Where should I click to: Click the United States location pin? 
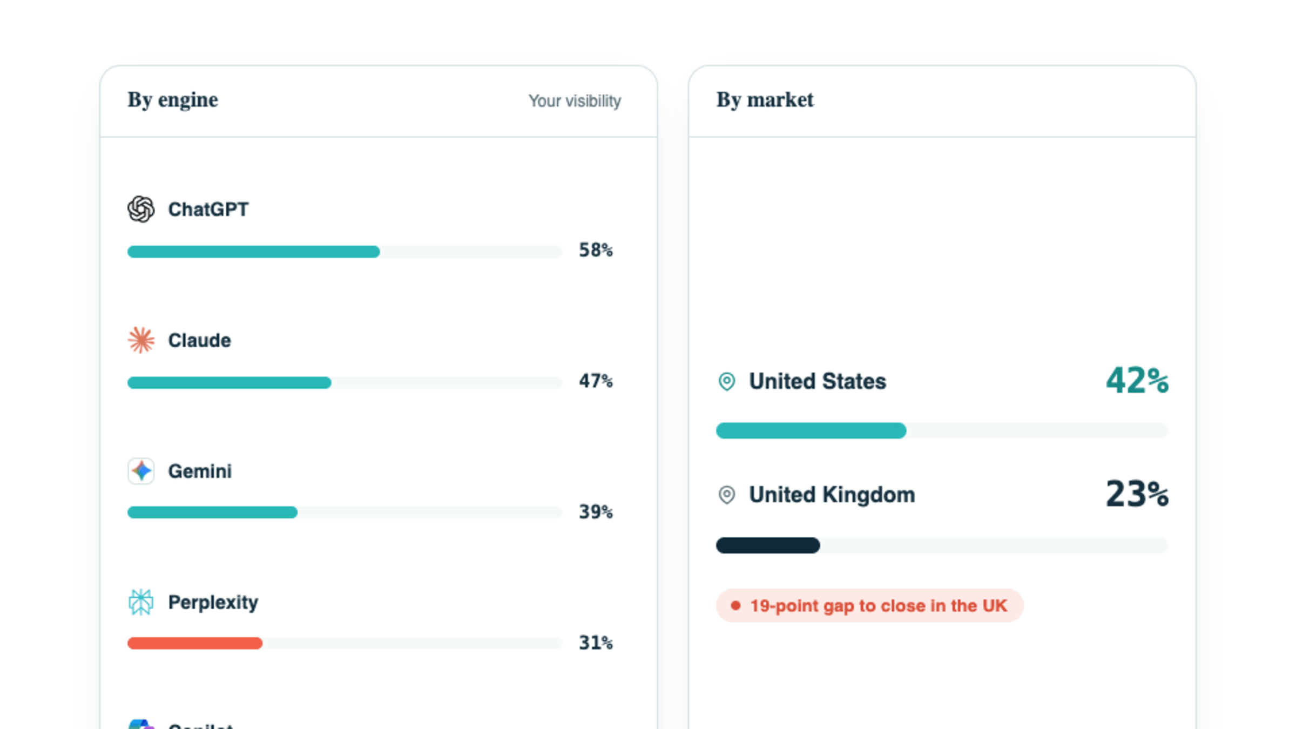point(727,381)
